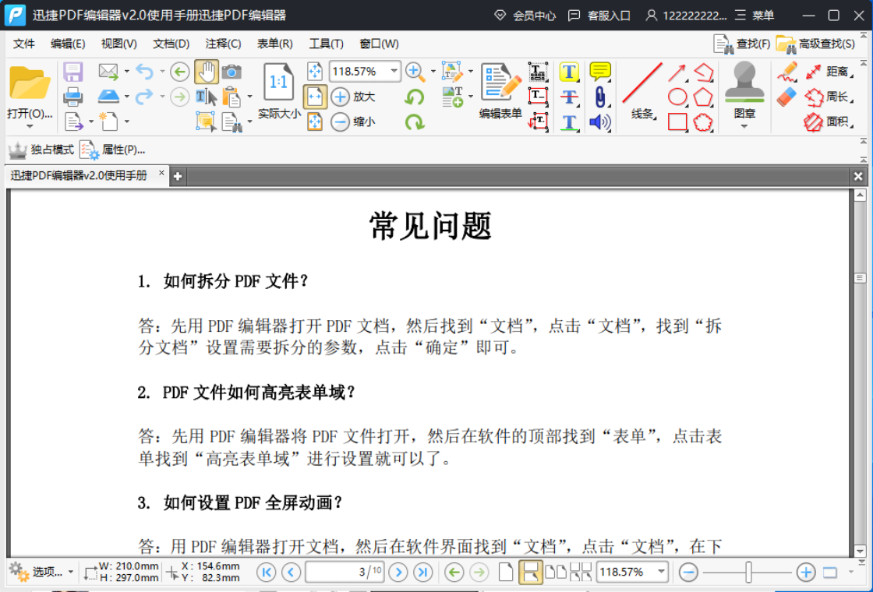Select the red rectangle shape tool
Image resolution: width=873 pixels, height=592 pixels.
click(x=677, y=122)
